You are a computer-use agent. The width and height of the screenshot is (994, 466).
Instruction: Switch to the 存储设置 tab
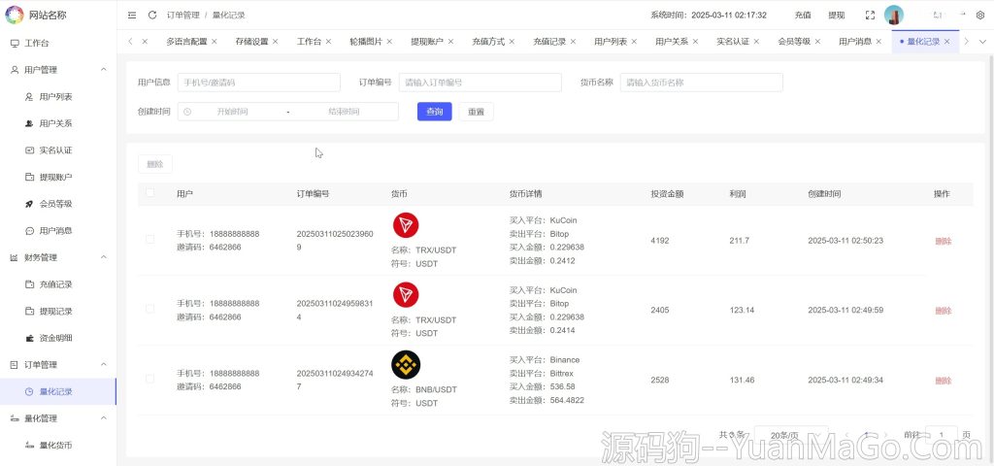251,41
